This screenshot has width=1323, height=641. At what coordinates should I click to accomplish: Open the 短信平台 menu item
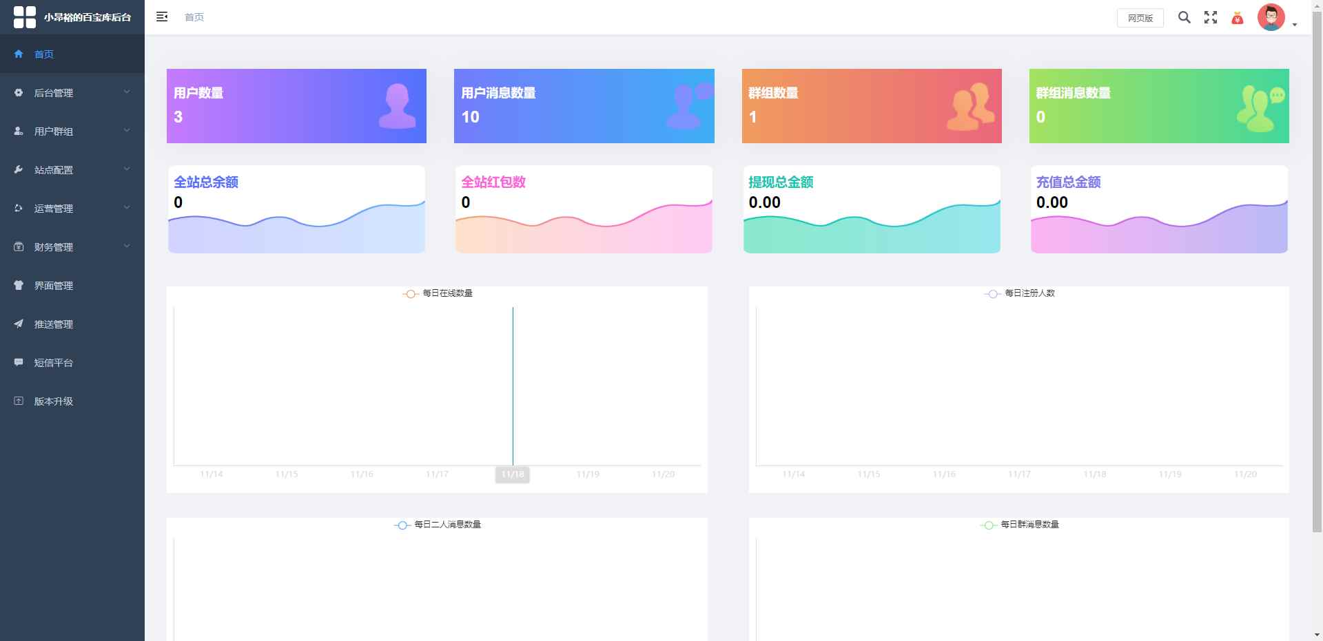[x=54, y=362]
